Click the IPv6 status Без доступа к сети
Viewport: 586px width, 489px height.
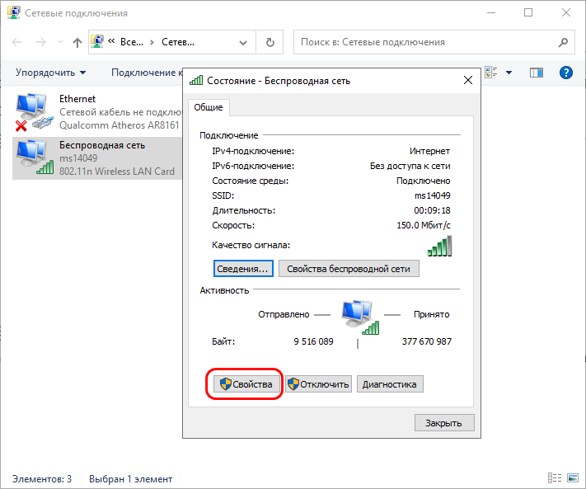coord(410,166)
